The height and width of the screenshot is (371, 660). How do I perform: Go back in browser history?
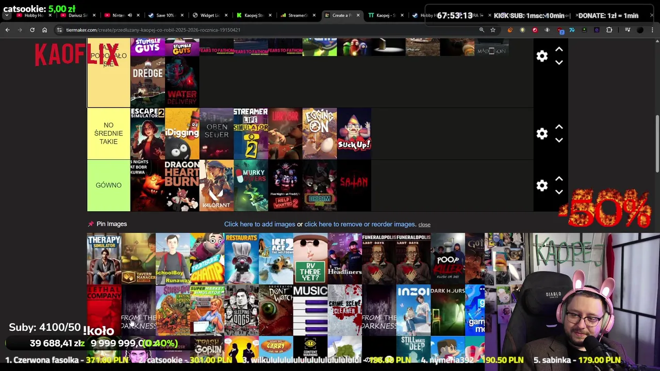(x=7, y=30)
